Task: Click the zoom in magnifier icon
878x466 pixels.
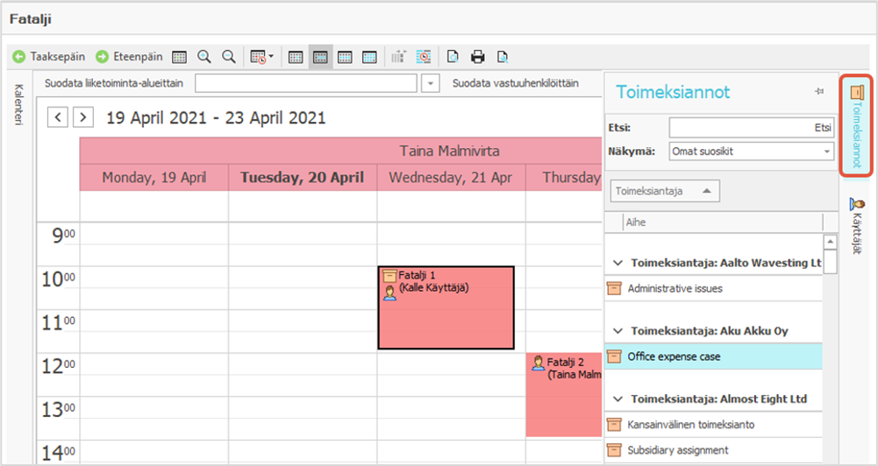Action: click(x=204, y=57)
